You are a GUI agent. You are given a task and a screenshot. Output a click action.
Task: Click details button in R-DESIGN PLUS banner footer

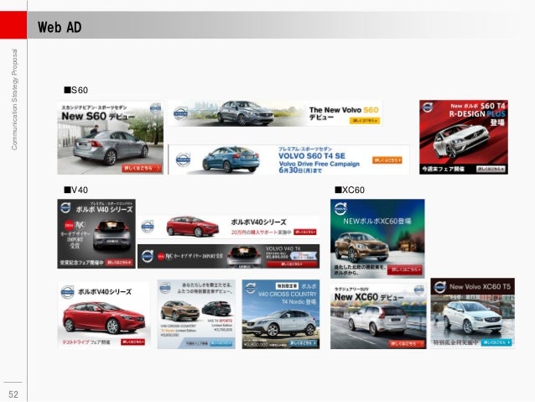[491, 169]
